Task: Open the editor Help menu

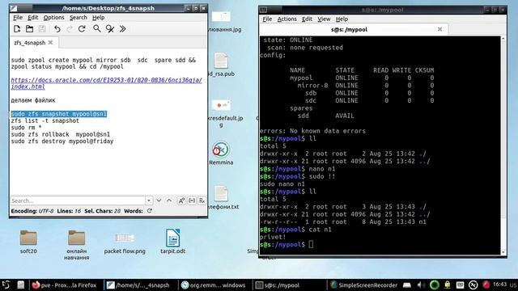Action: click(99, 18)
